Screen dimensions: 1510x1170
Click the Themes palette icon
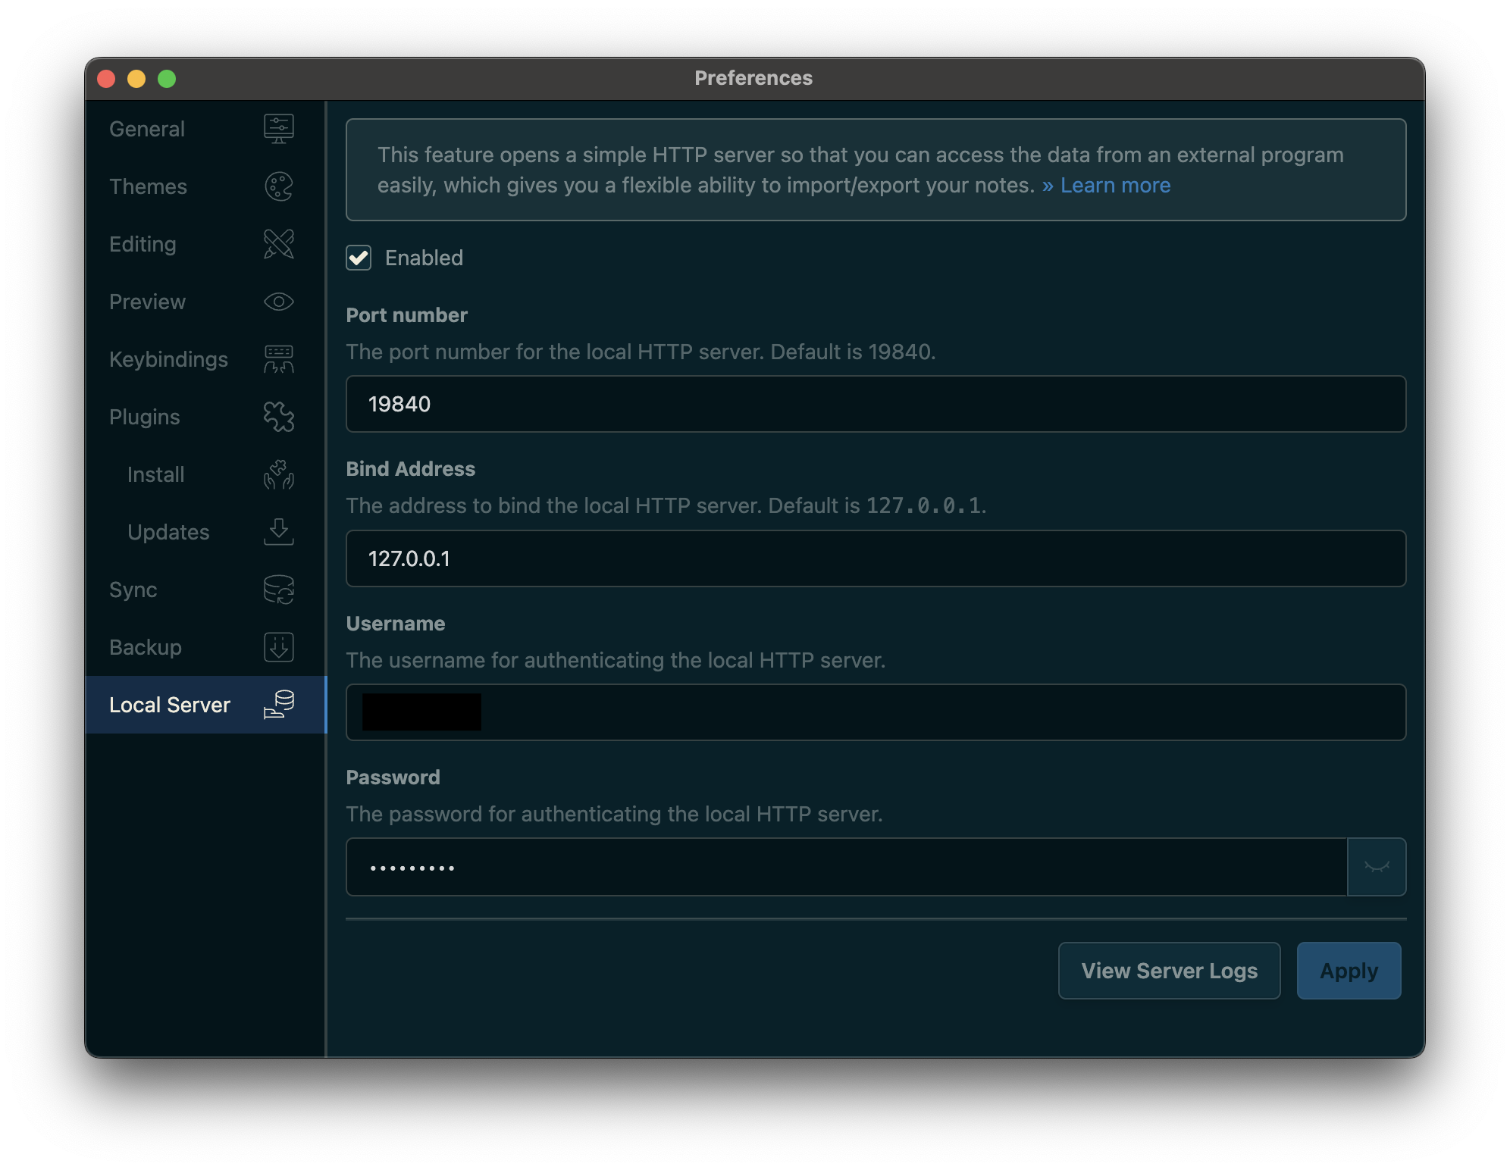(278, 186)
